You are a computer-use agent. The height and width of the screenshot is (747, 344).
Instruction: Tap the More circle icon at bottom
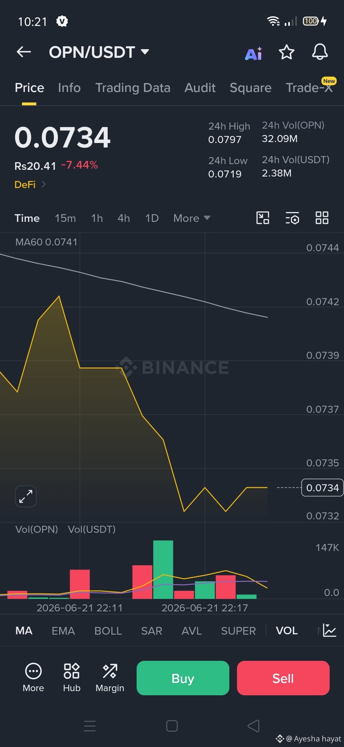tap(33, 677)
